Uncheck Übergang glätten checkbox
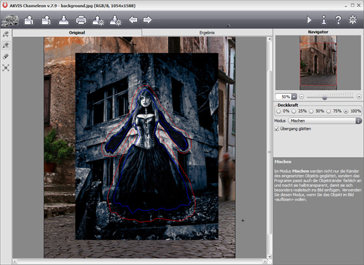The image size is (364, 265). [x=277, y=129]
